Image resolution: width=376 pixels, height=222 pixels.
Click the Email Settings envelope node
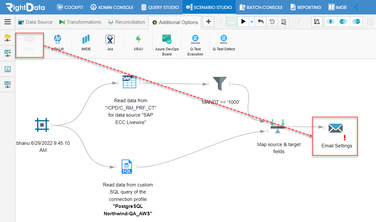[335, 128]
